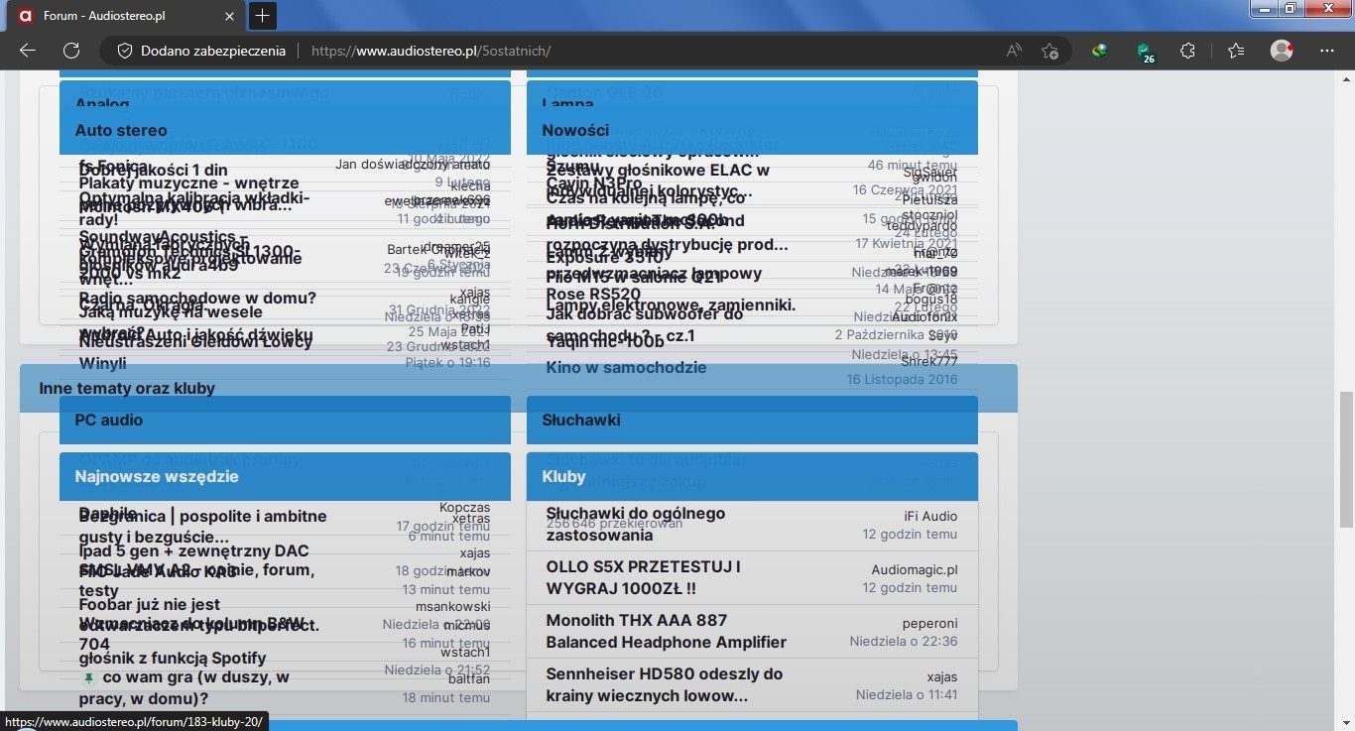Screen dimensions: 1355x731
Task: Click Niedziela o 11:41 timestamp
Action: coord(907,694)
